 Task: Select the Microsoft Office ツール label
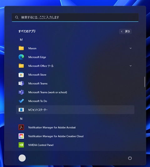(x=41, y=66)
